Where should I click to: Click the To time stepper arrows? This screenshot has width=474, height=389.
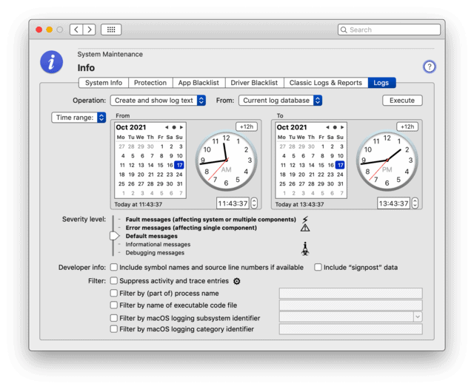click(415, 203)
